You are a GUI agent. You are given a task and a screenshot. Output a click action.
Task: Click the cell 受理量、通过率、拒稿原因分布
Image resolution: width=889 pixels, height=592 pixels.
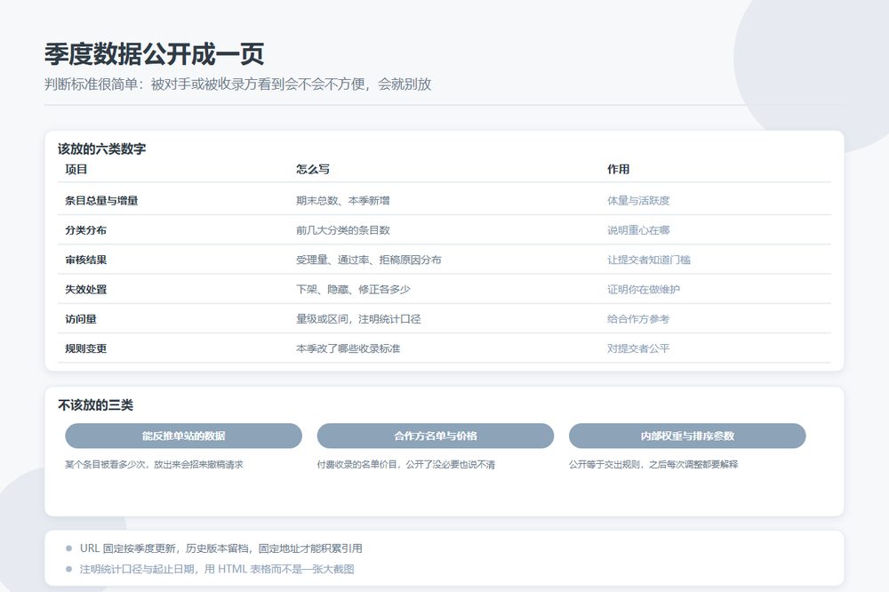369,260
